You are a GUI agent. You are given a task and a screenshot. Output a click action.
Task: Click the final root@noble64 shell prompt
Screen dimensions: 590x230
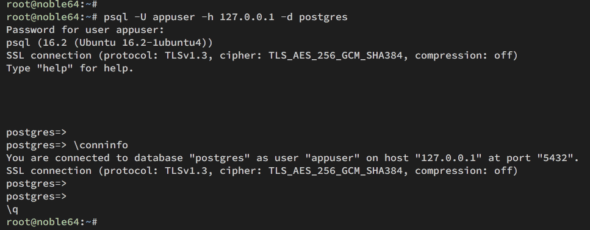[52, 222]
